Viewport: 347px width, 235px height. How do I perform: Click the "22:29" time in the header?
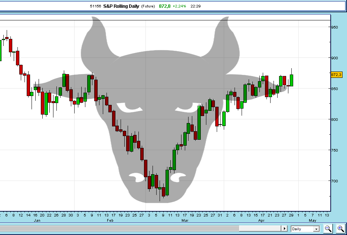point(196,6)
